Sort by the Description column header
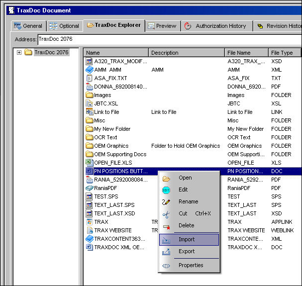The image size is (302, 286). (x=187, y=53)
